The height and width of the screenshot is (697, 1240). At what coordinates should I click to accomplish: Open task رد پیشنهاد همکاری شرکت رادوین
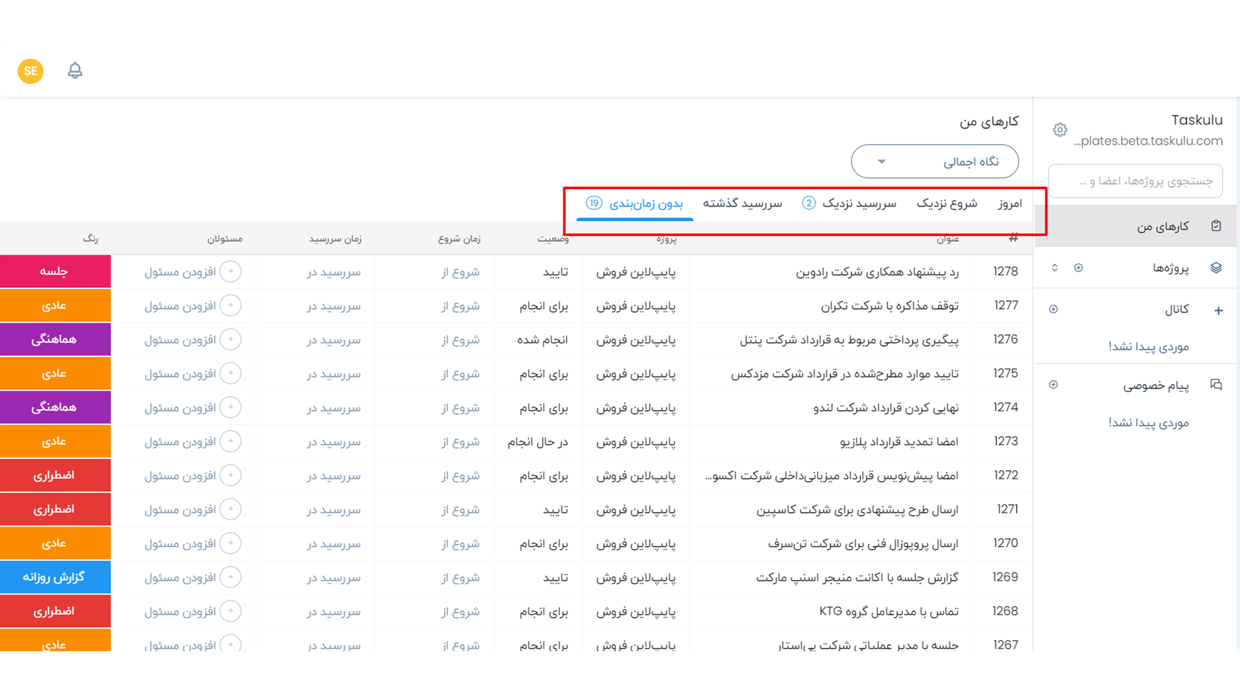(x=876, y=272)
